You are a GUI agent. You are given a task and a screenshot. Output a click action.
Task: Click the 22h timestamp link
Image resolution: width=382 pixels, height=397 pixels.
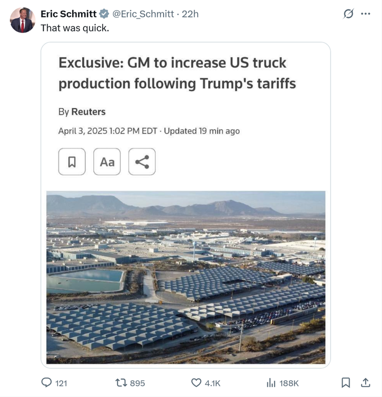tap(190, 14)
